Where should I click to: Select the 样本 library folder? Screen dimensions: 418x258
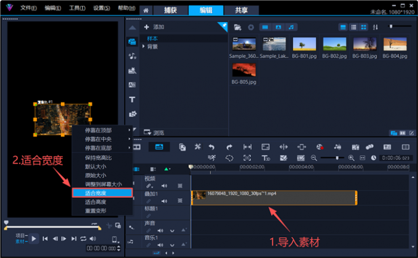[x=152, y=38]
